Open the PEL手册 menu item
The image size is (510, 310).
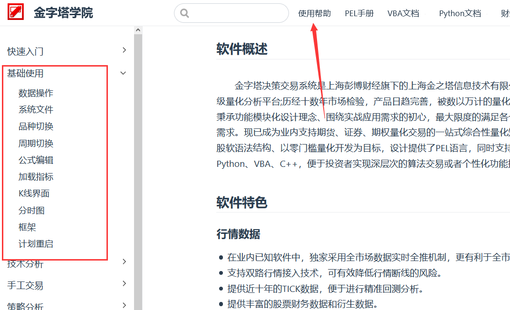pos(359,13)
